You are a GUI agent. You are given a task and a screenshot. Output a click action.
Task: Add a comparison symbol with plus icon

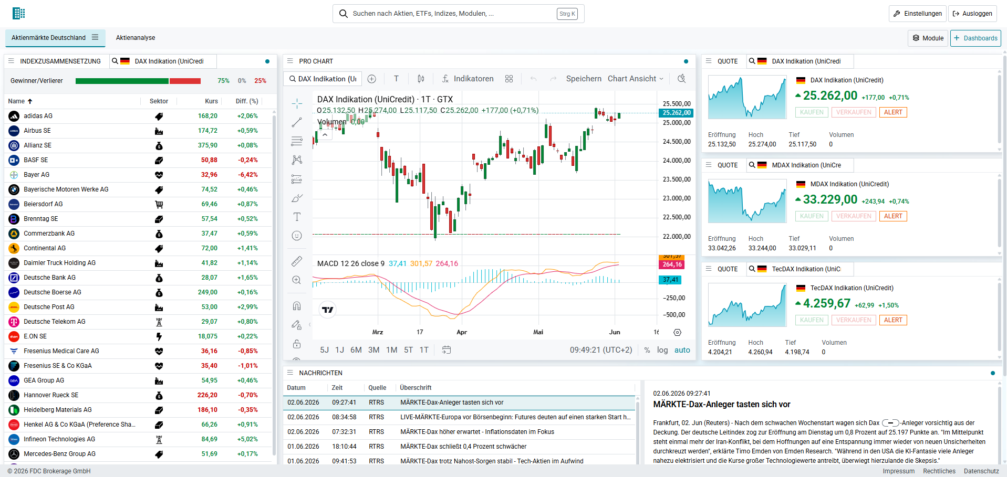click(x=372, y=79)
